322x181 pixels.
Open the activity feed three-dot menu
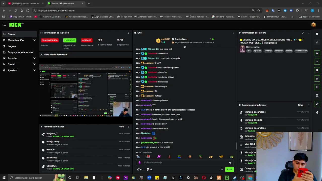[x=129, y=127]
